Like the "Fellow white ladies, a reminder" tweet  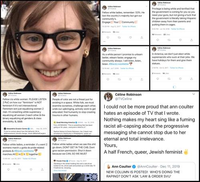click(x=31, y=170)
